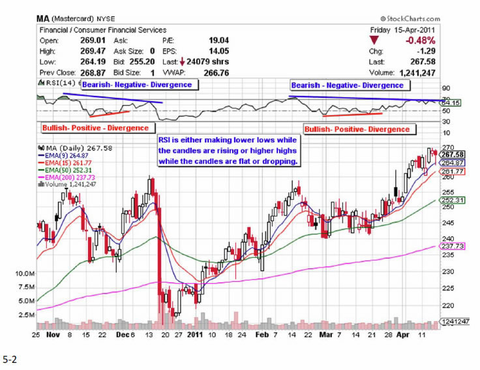Click the RSI(14) indicator label

(x=60, y=83)
